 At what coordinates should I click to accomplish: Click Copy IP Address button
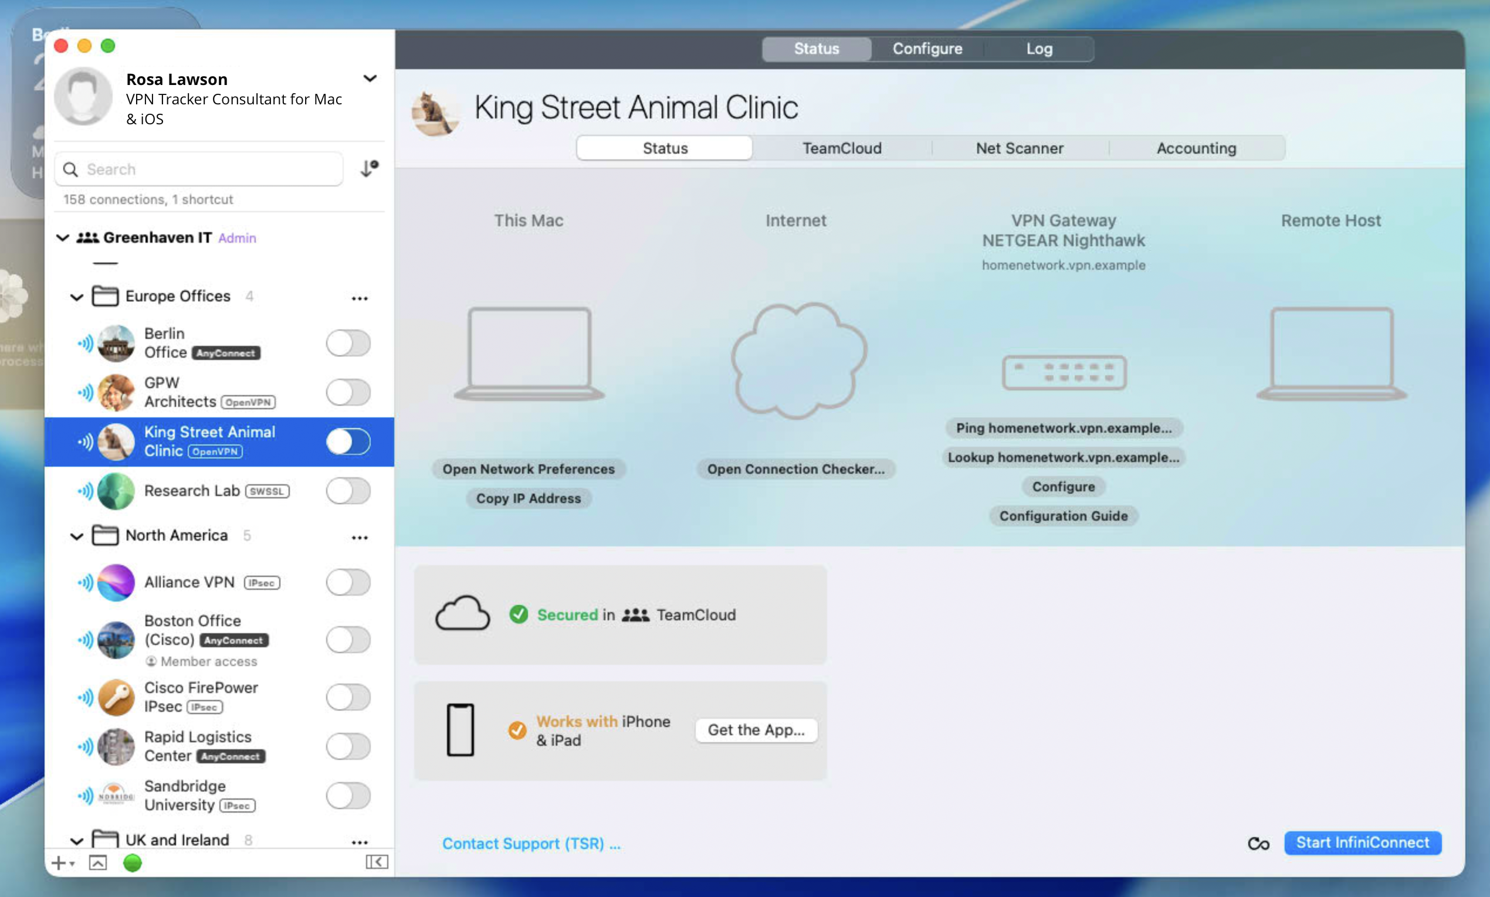[529, 499]
